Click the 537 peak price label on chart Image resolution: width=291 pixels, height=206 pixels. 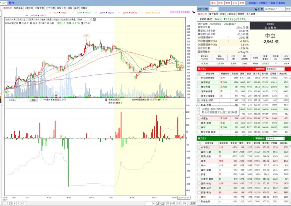point(86,36)
